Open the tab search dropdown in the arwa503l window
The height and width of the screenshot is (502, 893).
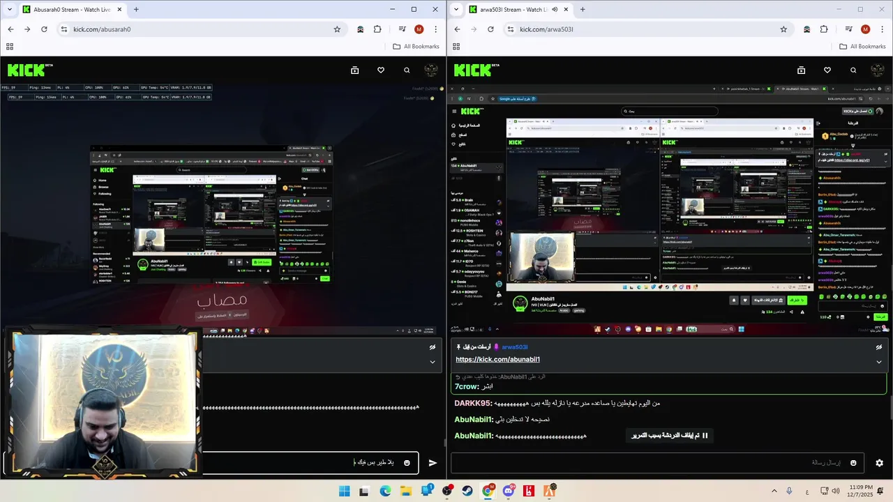coord(456,10)
